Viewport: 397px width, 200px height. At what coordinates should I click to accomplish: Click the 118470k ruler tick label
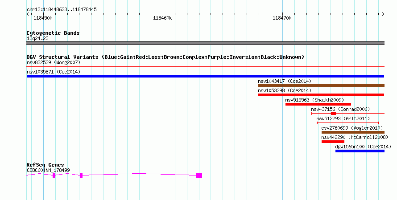[282, 18]
